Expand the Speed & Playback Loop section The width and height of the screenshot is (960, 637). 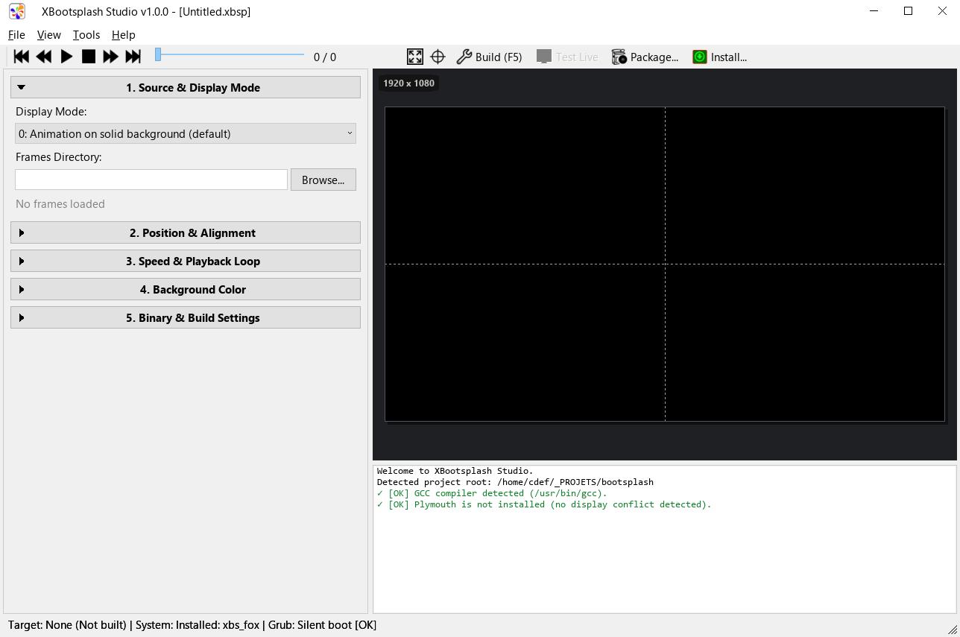[186, 261]
